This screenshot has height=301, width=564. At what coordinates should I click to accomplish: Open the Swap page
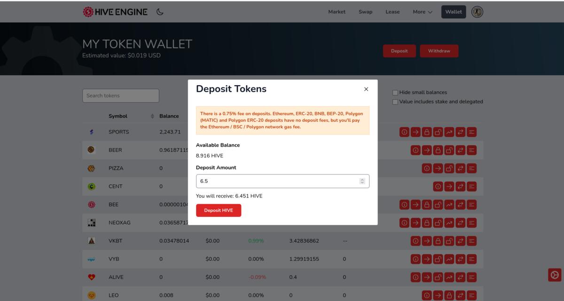click(x=365, y=12)
